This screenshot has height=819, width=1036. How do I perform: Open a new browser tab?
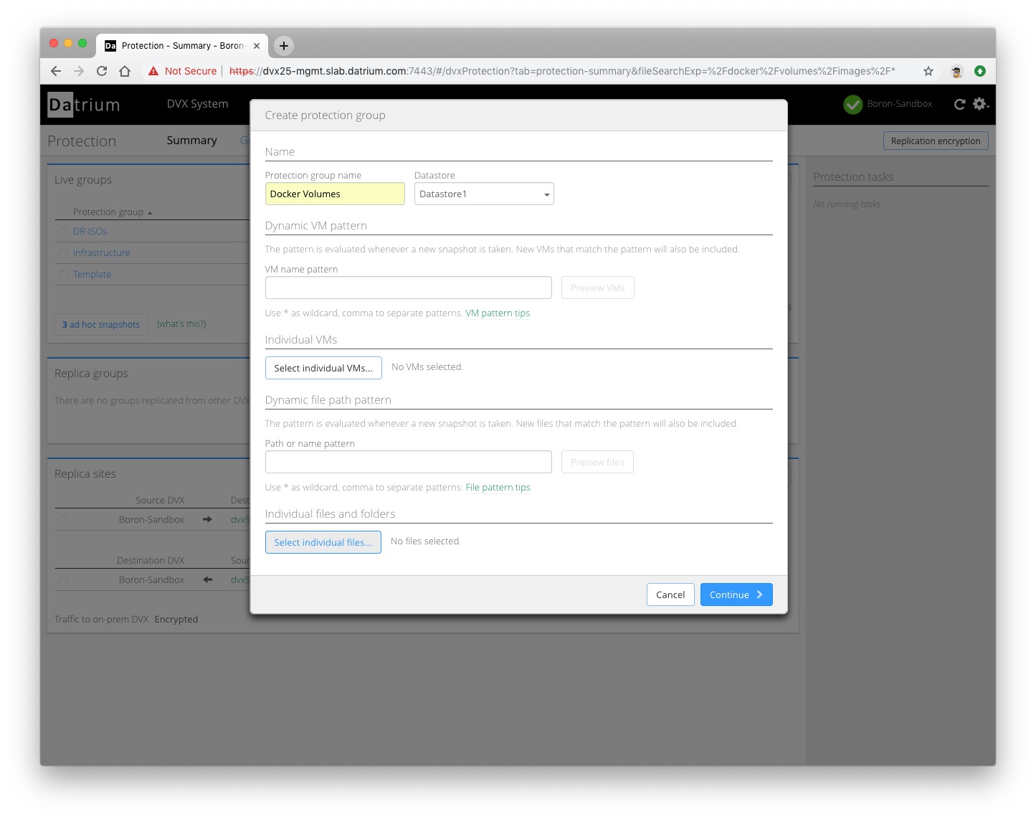pos(284,46)
